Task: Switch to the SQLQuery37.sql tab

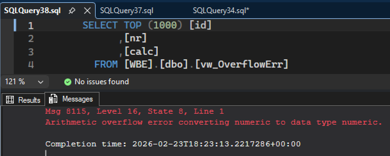Action: (127, 11)
